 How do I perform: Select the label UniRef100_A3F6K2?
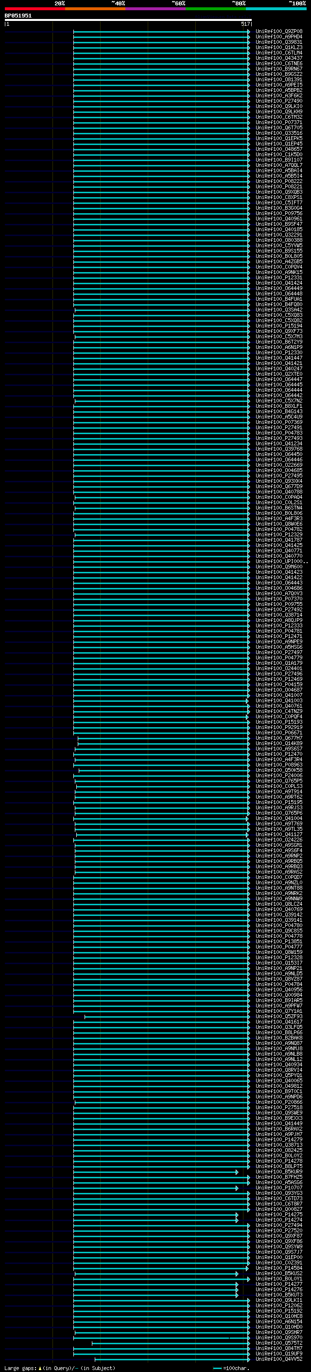tap(279, 96)
